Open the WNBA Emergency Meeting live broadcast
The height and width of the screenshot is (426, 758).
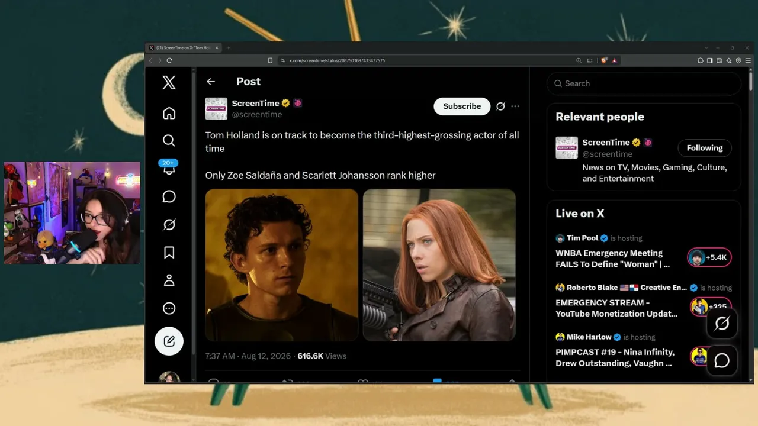tap(613, 259)
